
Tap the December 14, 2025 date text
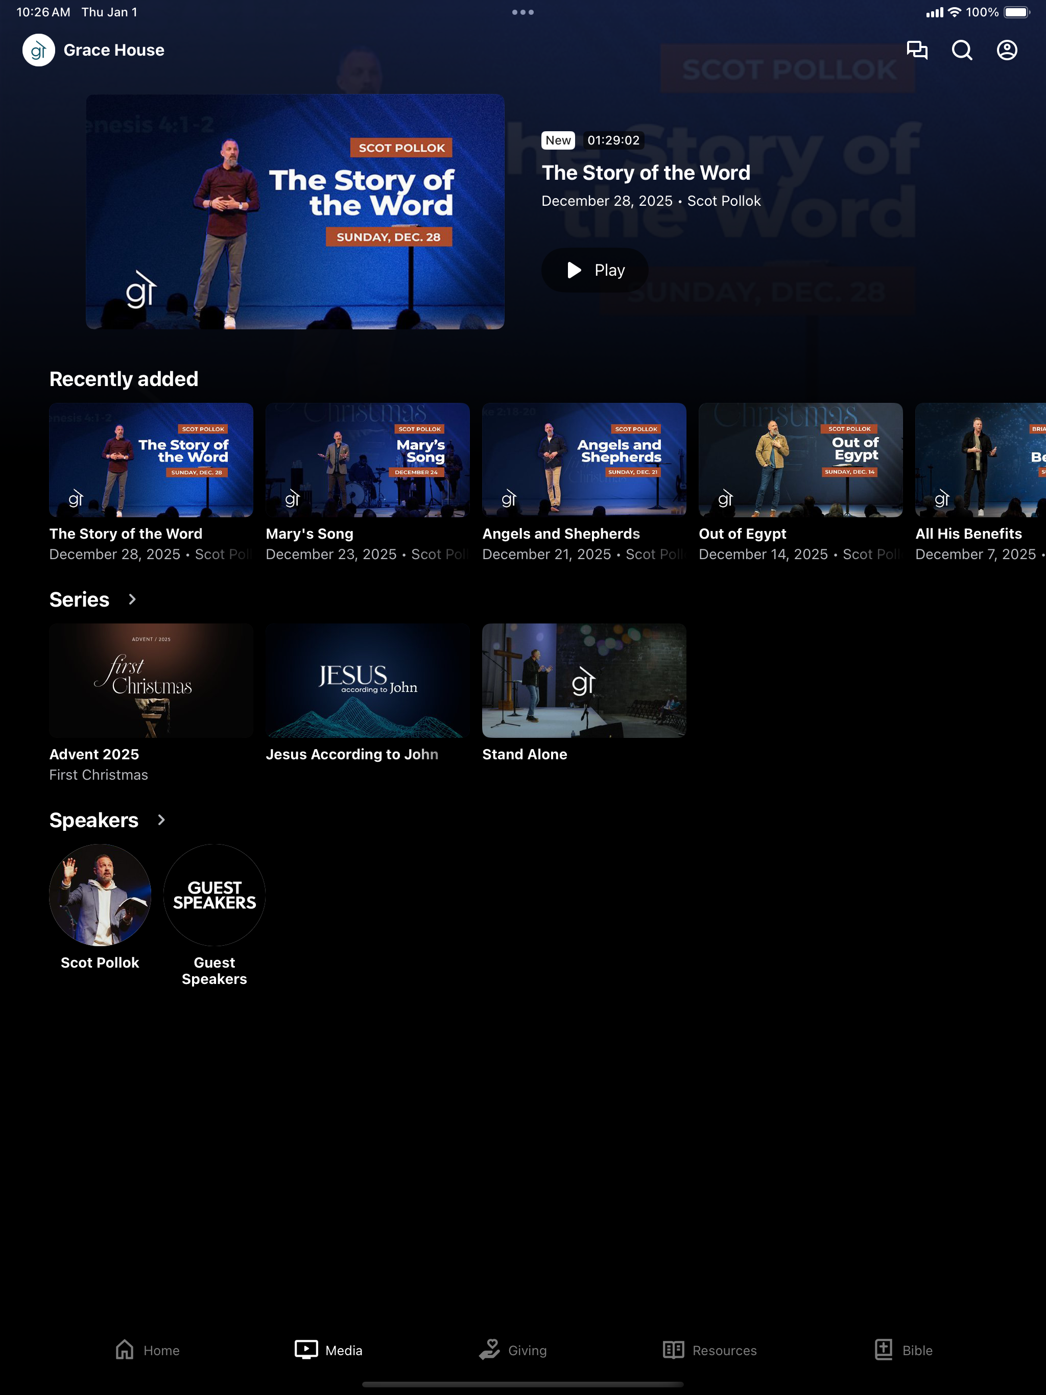(x=764, y=554)
